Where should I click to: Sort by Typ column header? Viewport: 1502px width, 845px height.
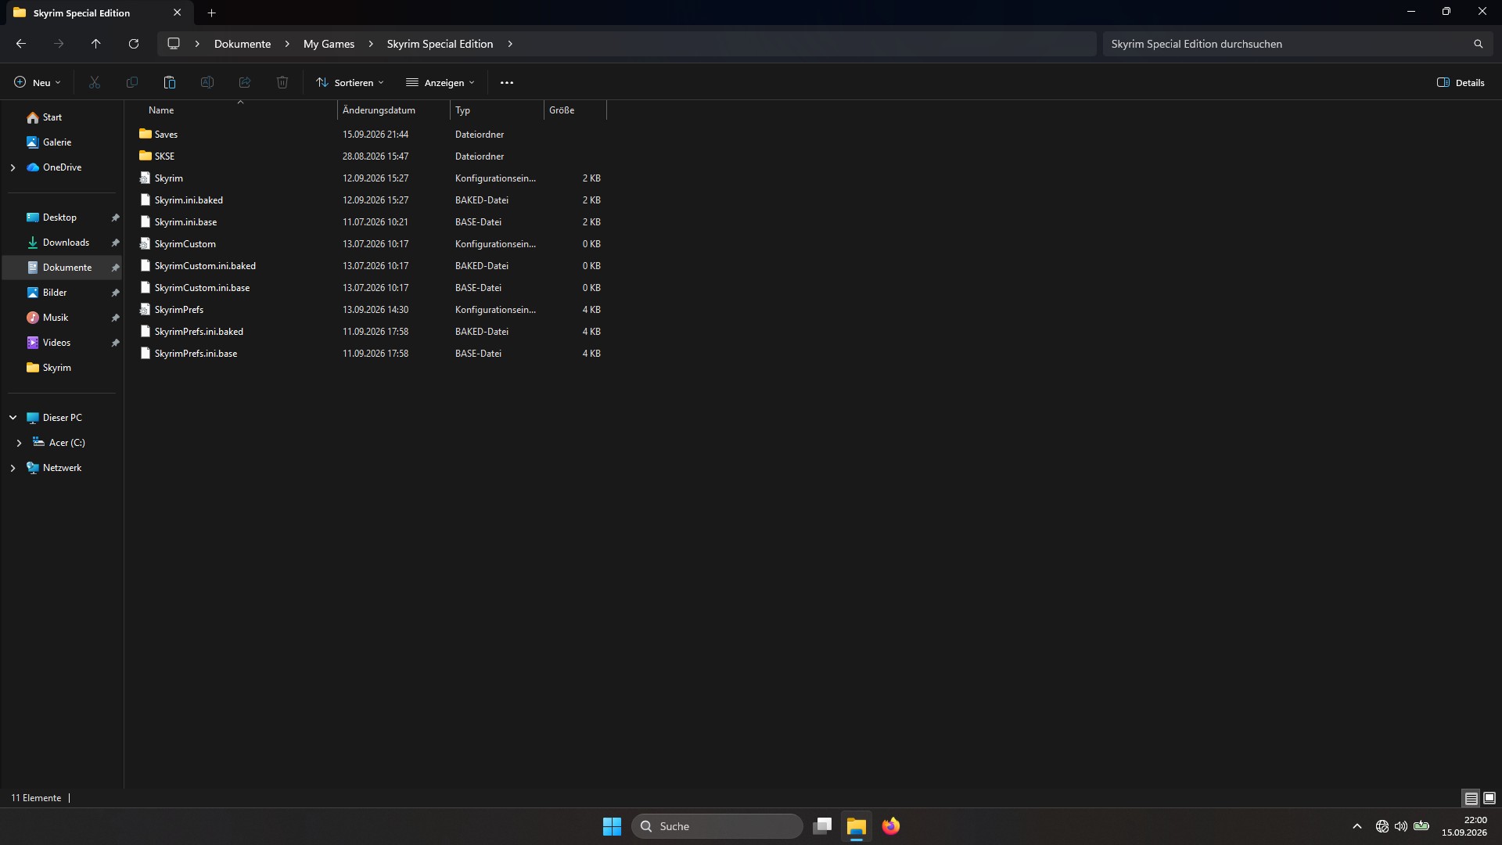(497, 110)
